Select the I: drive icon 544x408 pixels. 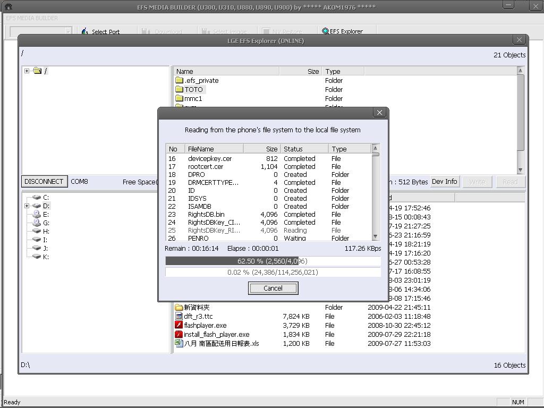click(37, 240)
